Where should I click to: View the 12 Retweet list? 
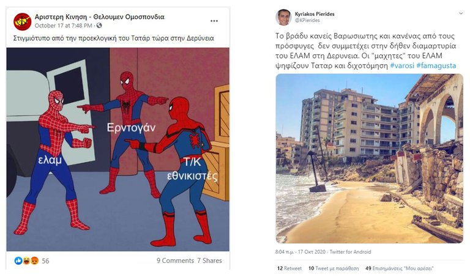(x=289, y=268)
